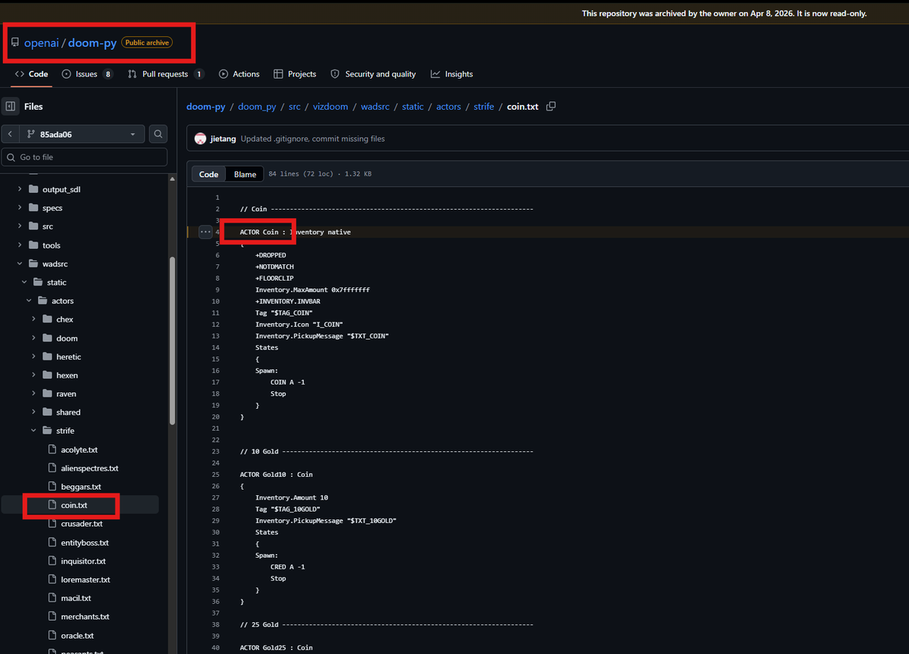
Task: Open jietang author profile link
Action: 223,139
